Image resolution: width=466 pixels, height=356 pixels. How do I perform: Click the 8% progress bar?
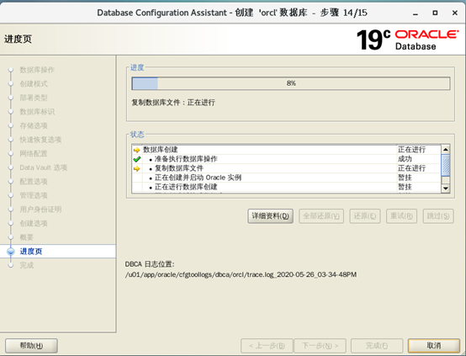pyautogui.click(x=291, y=83)
